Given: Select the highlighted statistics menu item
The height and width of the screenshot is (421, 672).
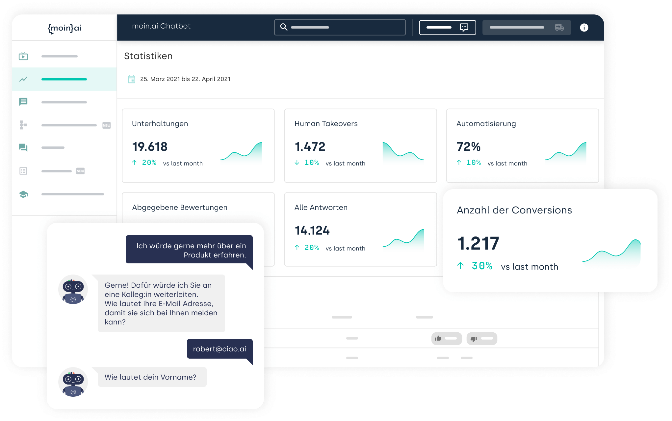Looking at the screenshot, I should coord(64,79).
